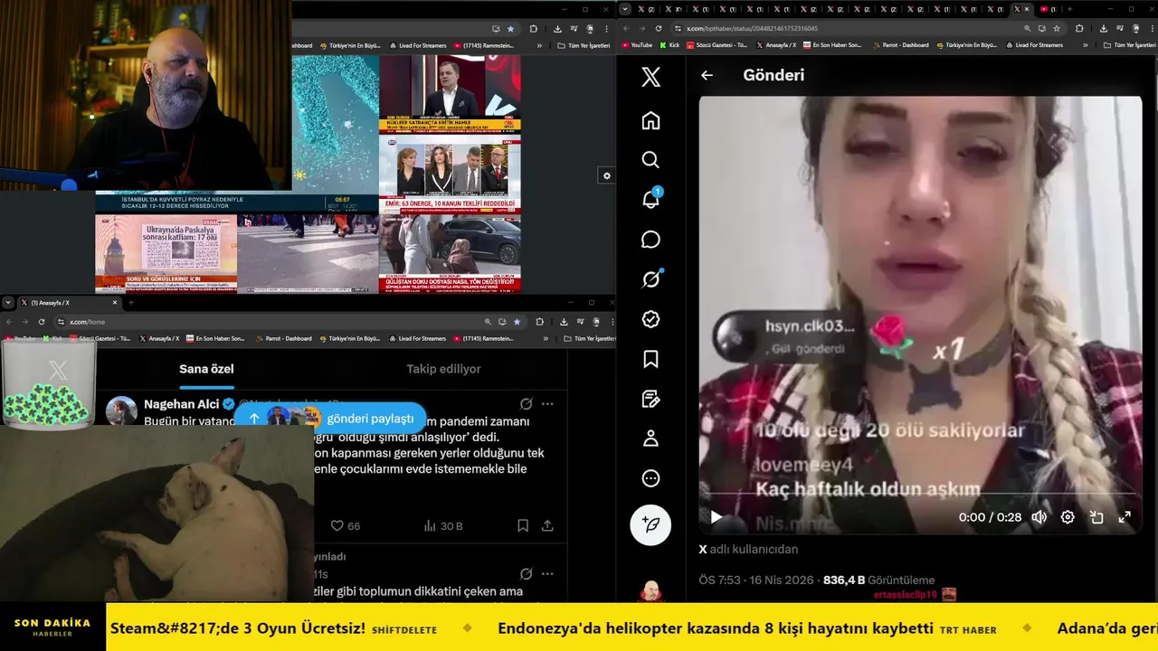The width and height of the screenshot is (1158, 651).
Task: Open Tüm Yer İşaretleri folder in right window
Action: pyautogui.click(x=1128, y=45)
